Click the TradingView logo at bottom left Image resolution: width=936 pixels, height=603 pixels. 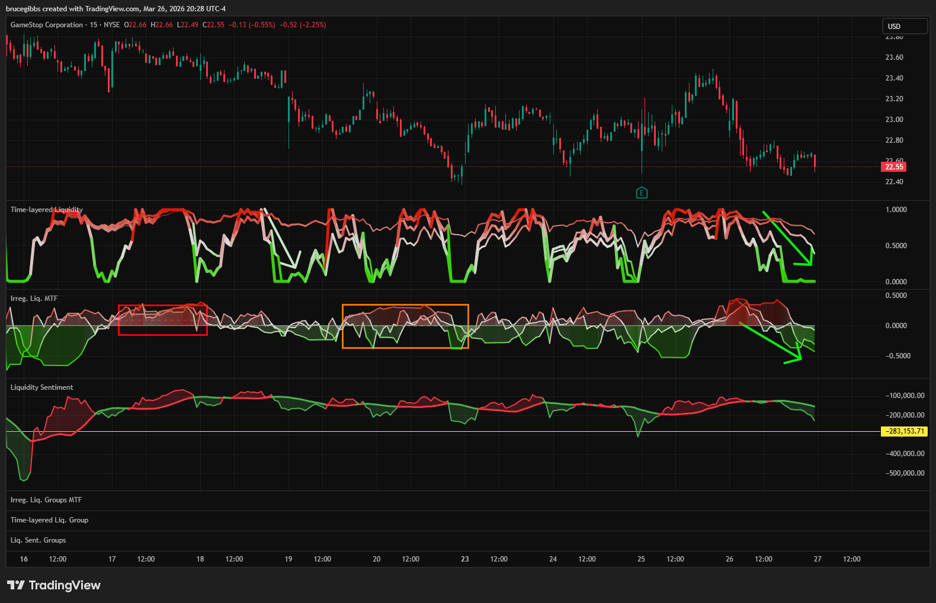53,585
